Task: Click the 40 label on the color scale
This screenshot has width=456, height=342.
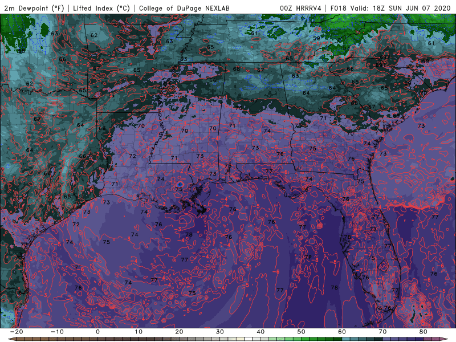Action: (260, 332)
